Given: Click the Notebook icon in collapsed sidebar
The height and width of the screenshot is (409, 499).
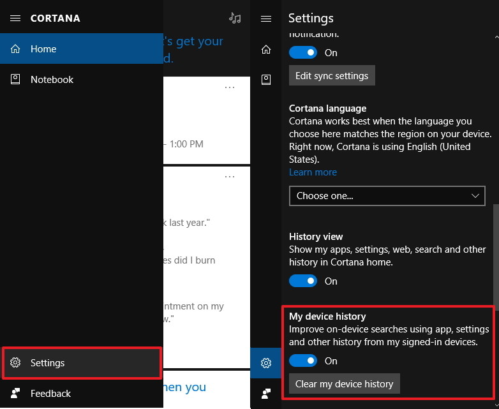Looking at the screenshot, I should [266, 80].
